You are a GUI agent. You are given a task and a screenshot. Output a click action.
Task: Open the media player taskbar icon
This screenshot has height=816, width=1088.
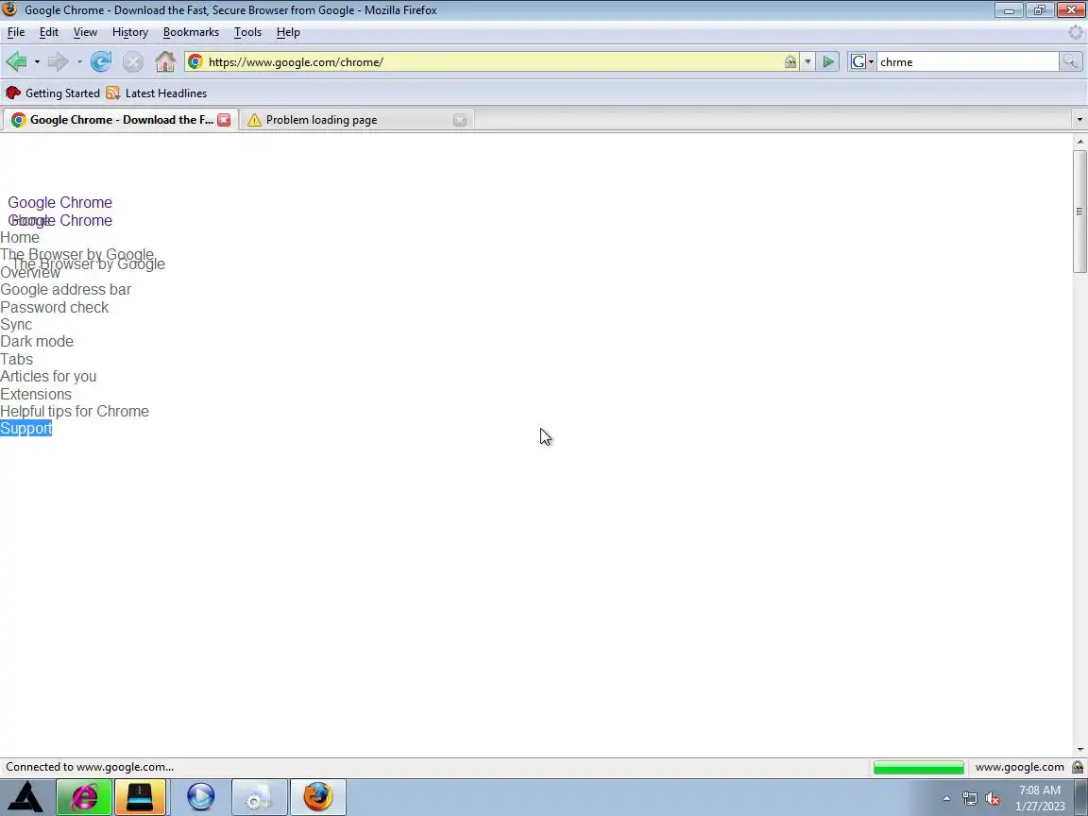[200, 796]
